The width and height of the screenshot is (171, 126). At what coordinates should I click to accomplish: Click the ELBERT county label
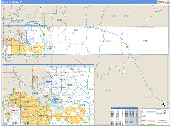point(109,90)
